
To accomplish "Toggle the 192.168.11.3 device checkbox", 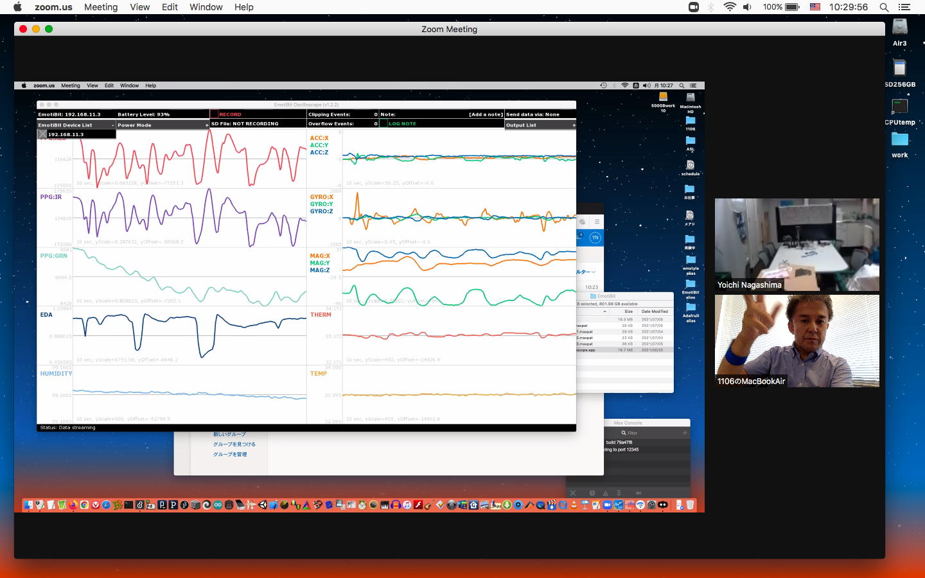I will (42, 134).
